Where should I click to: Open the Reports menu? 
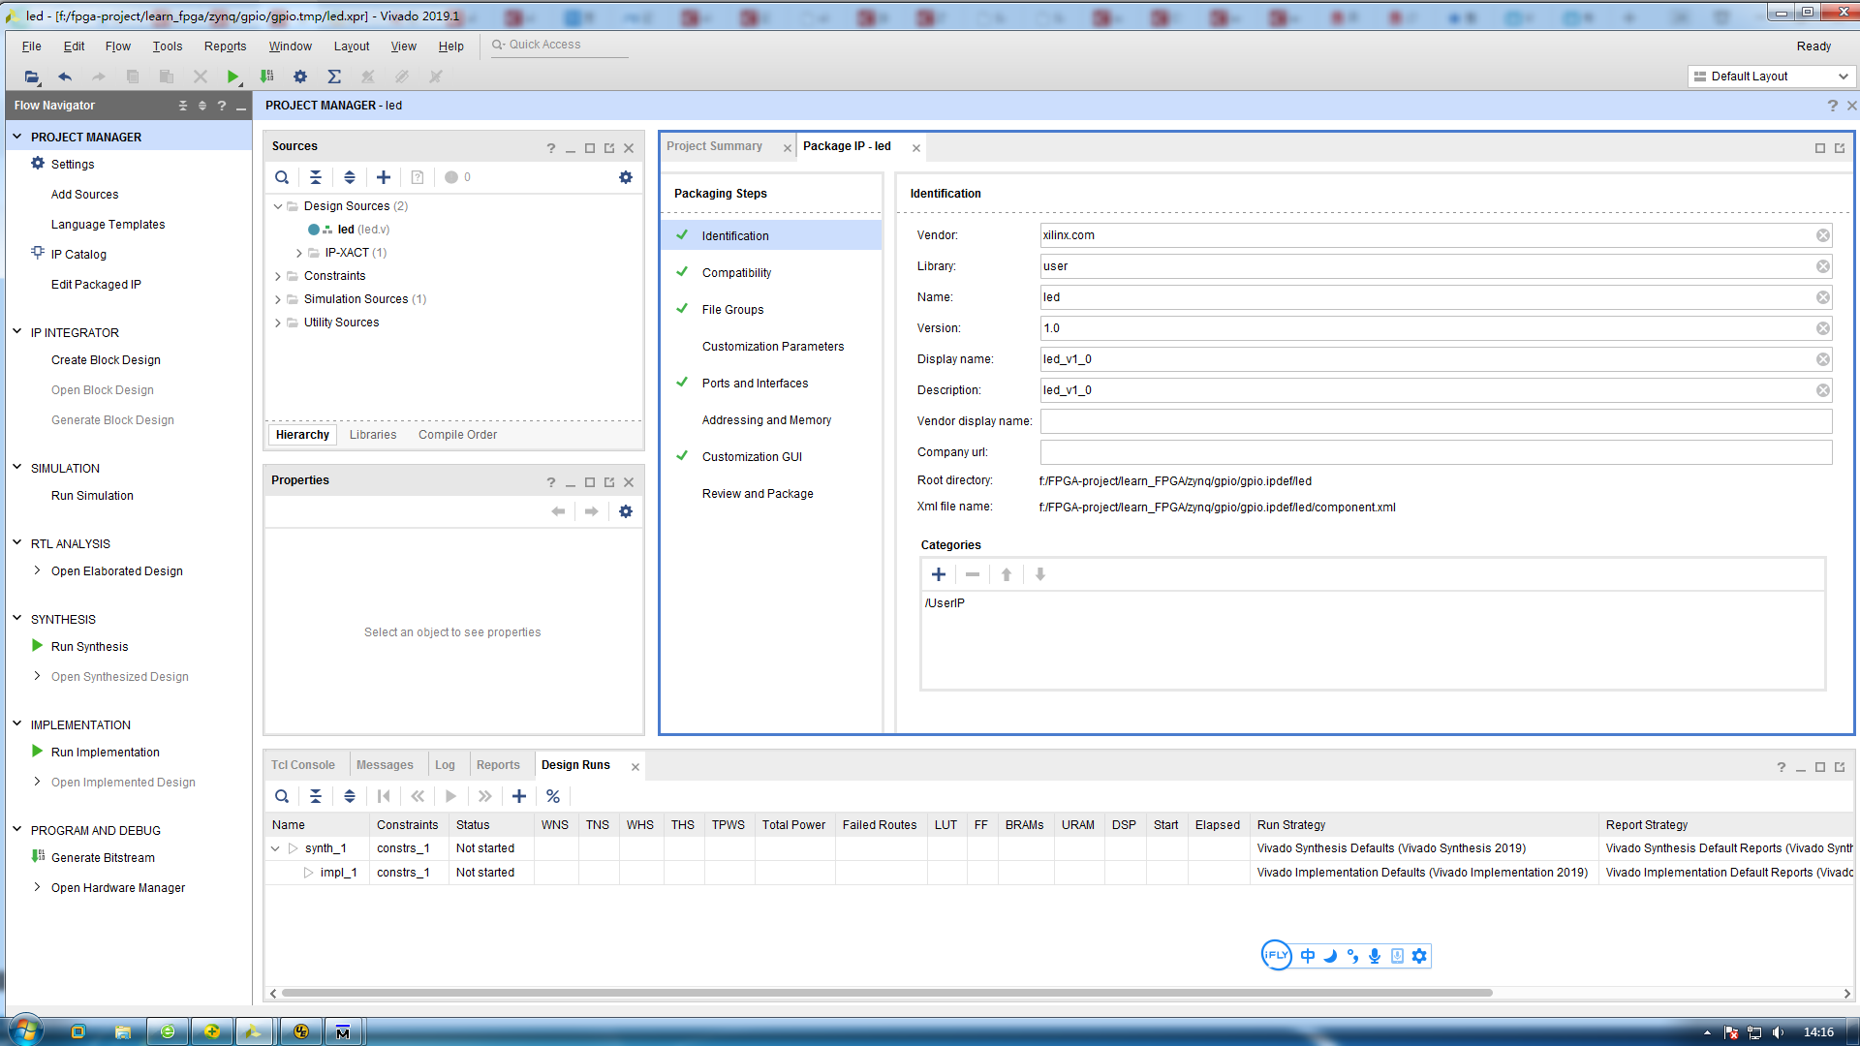pyautogui.click(x=225, y=46)
